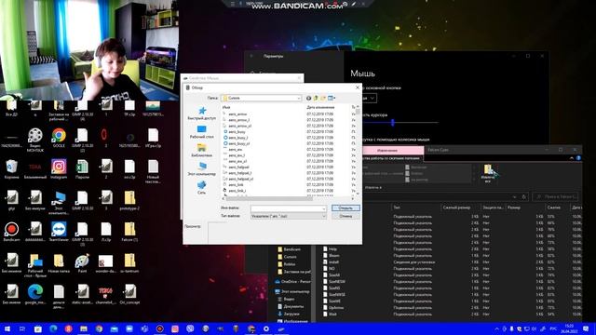Click Cancel button in Browse dialog
Image resolution: width=596 pixels, height=335 pixels.
tap(345, 216)
